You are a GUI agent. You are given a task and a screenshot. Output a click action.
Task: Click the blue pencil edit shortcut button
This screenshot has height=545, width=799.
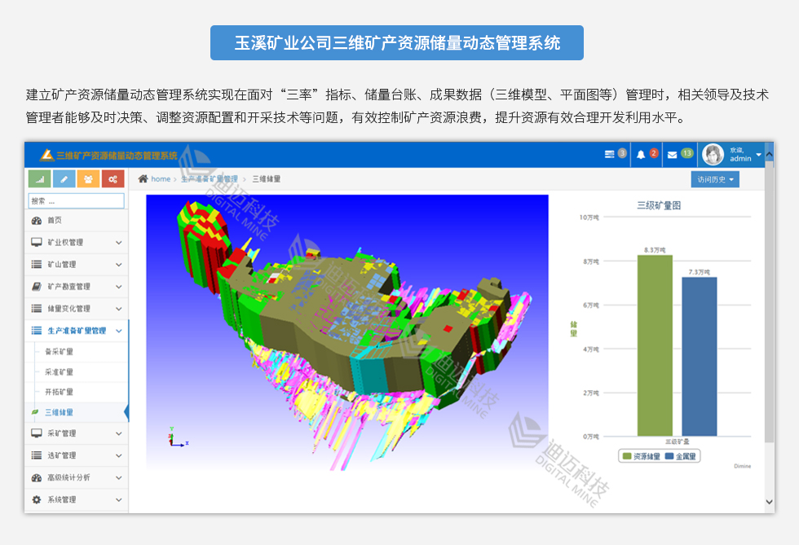click(64, 179)
